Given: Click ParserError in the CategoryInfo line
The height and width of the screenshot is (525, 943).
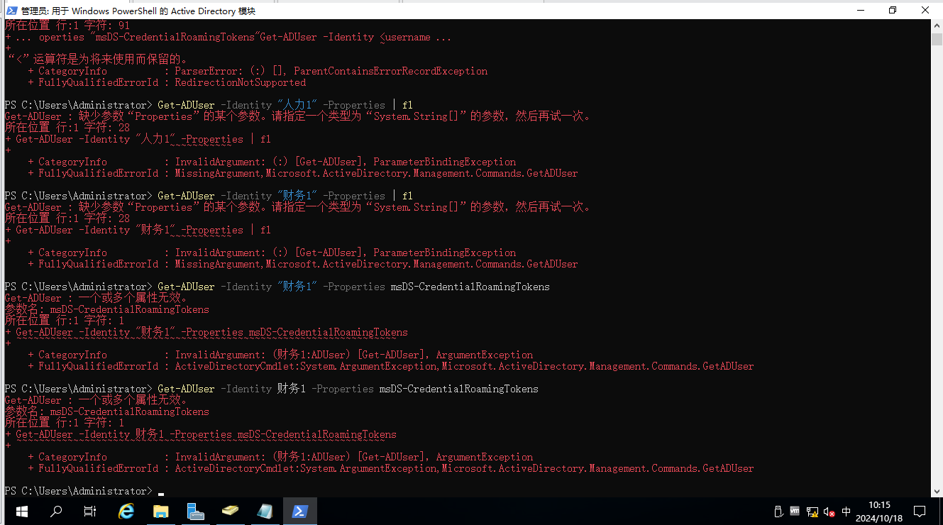Looking at the screenshot, I should pos(206,71).
